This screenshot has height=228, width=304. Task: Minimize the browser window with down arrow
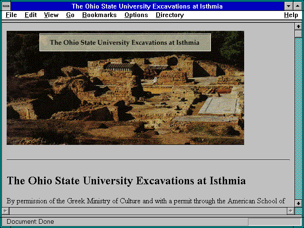(x=288, y=6)
